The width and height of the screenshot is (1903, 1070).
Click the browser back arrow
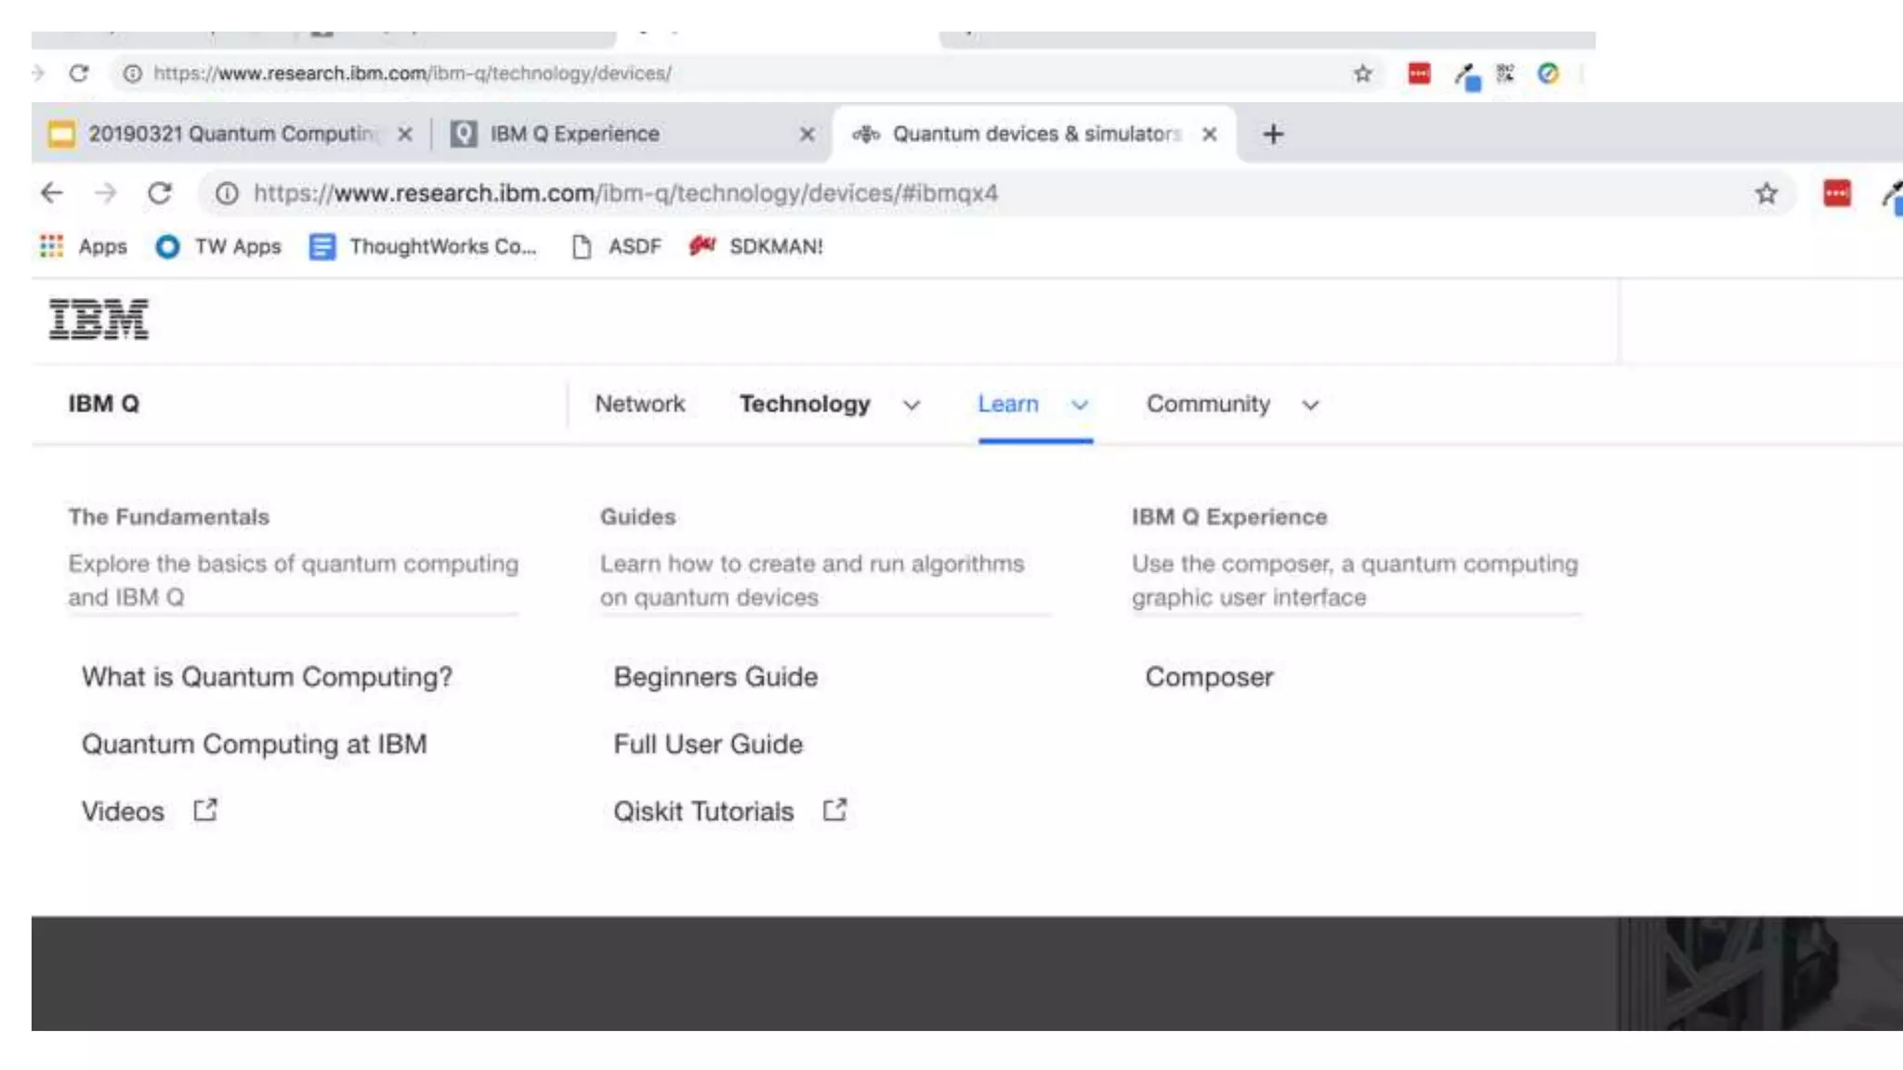coord(52,193)
